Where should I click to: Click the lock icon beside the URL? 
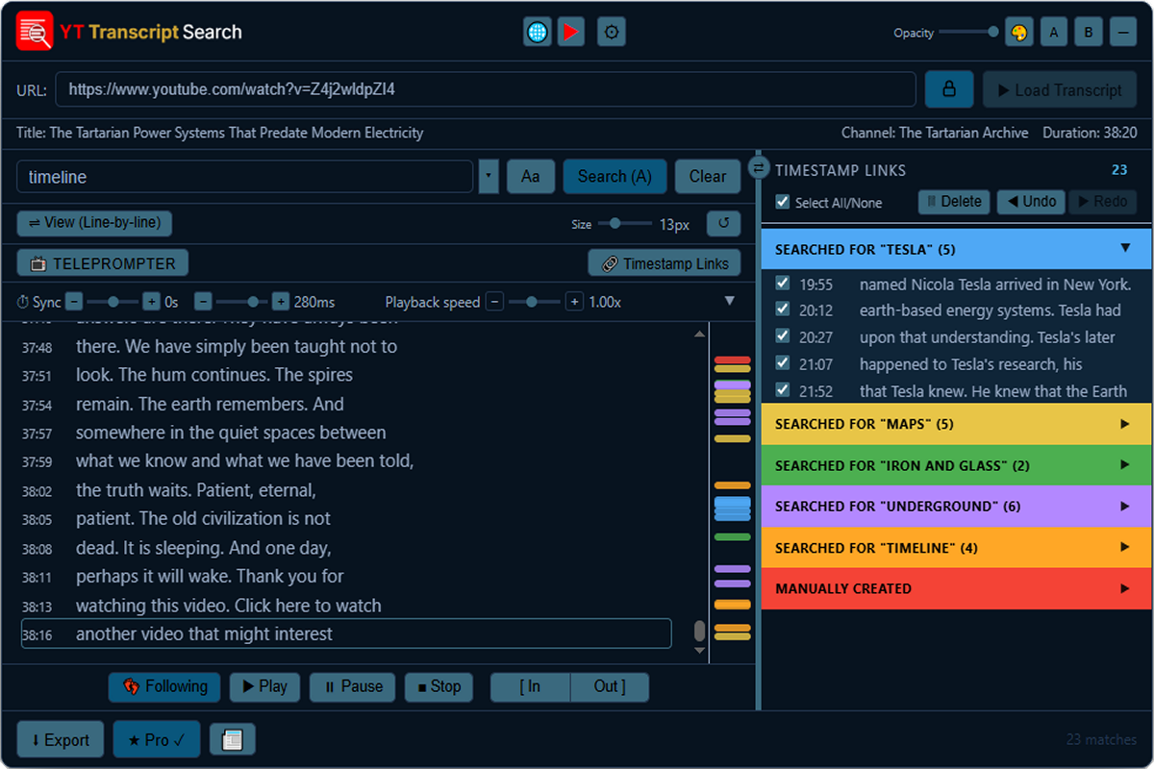949,89
